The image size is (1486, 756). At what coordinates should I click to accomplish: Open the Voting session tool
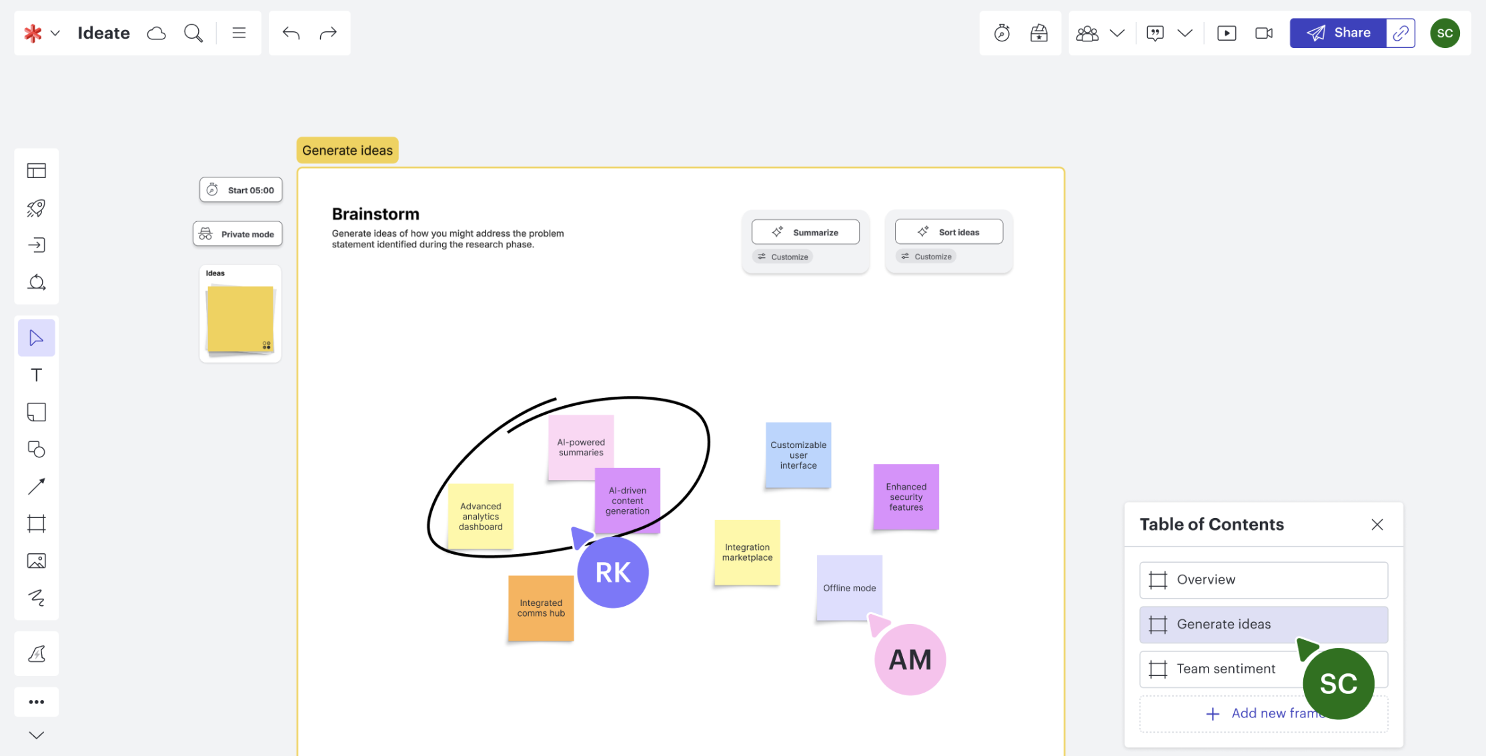tap(1040, 33)
